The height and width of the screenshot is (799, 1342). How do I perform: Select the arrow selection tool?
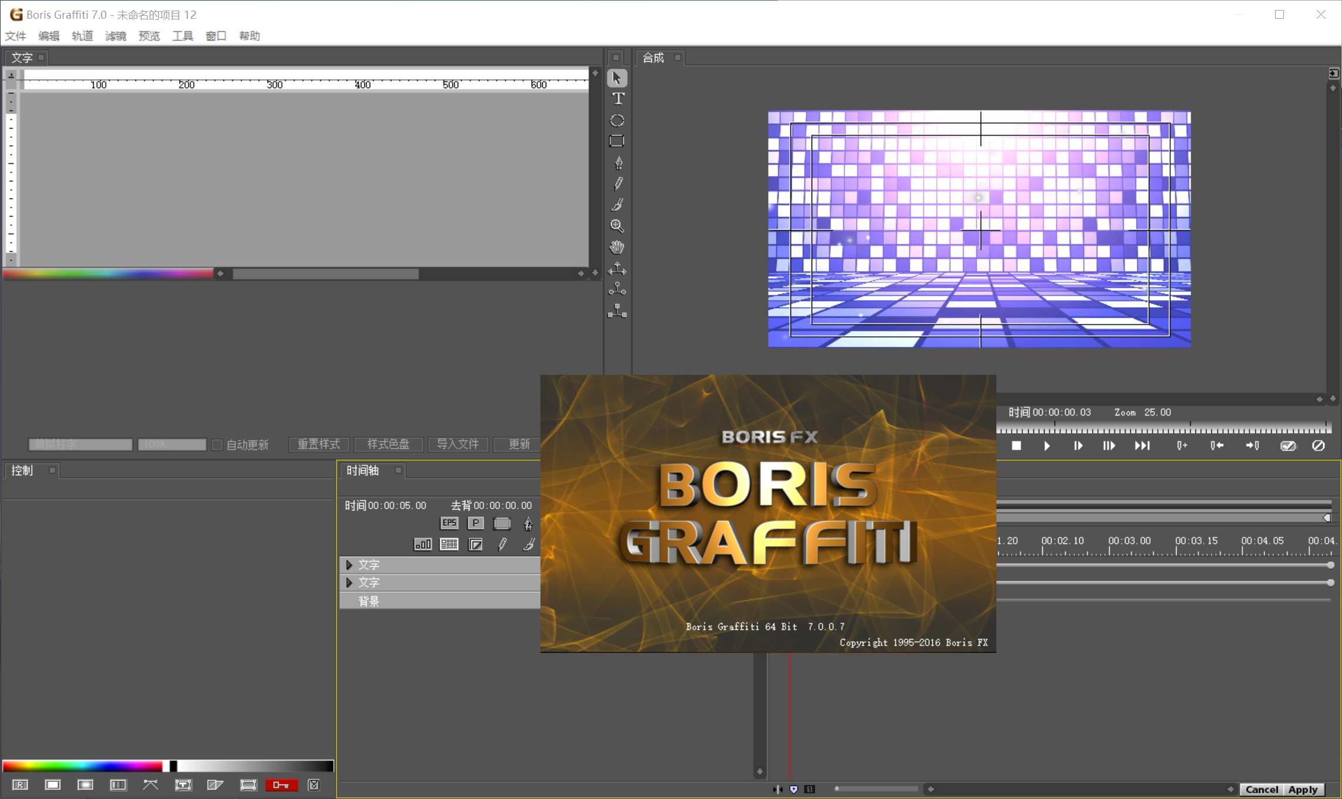[617, 78]
